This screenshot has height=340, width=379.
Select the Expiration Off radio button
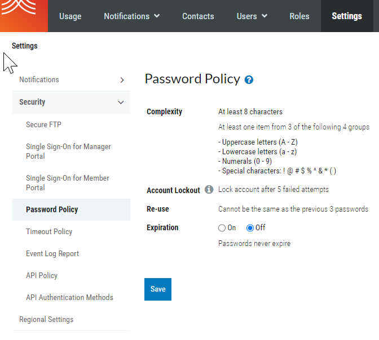(250, 228)
